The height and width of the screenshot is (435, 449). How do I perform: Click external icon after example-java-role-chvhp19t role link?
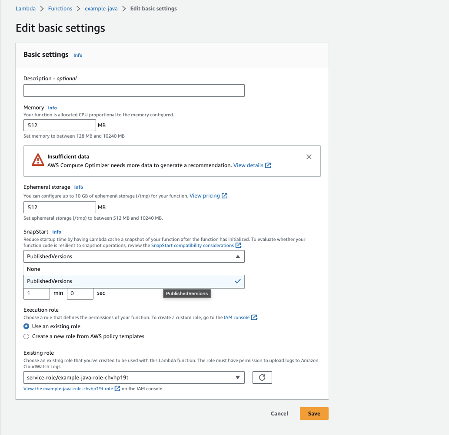[x=117, y=389]
